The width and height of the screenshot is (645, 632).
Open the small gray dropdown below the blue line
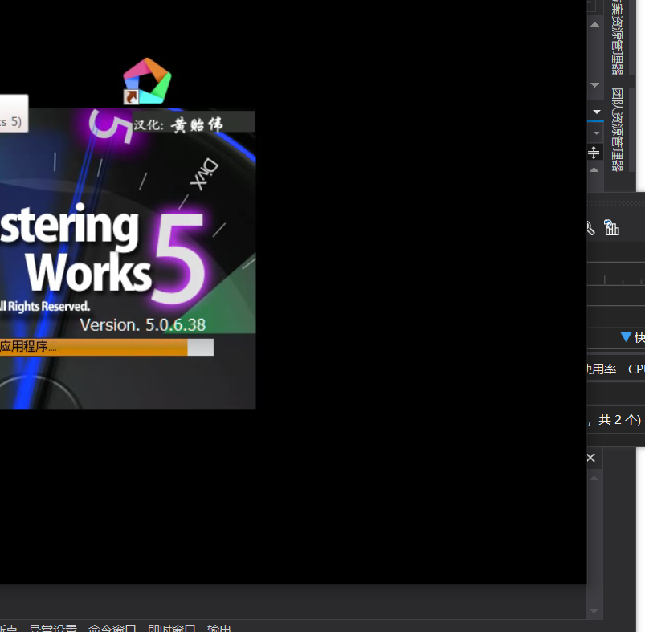pyautogui.click(x=597, y=133)
